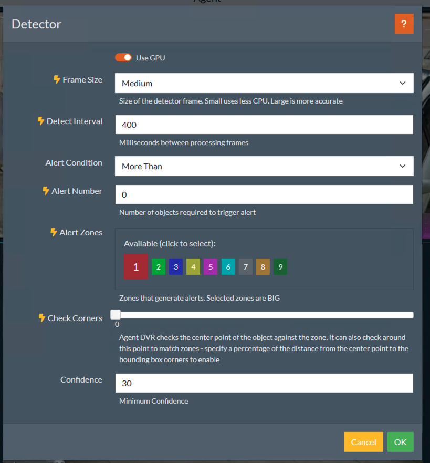Click the Check Corners slider handle

point(116,315)
